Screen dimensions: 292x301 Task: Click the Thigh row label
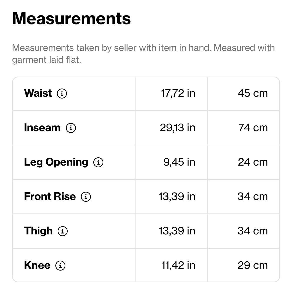tap(38, 231)
